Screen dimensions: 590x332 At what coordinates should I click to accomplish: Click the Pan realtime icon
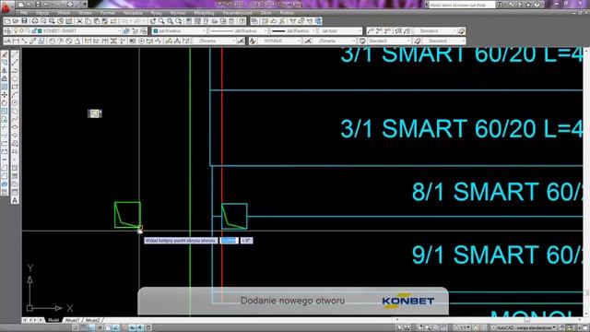pyautogui.click(x=153, y=21)
